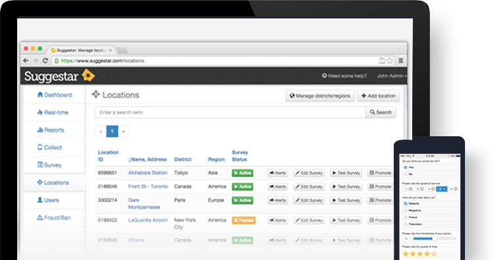Sort by Region column header
Screen dimensions: 494x260
216,159
